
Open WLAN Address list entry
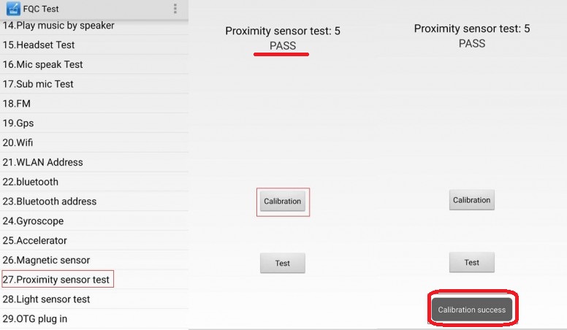click(42, 162)
